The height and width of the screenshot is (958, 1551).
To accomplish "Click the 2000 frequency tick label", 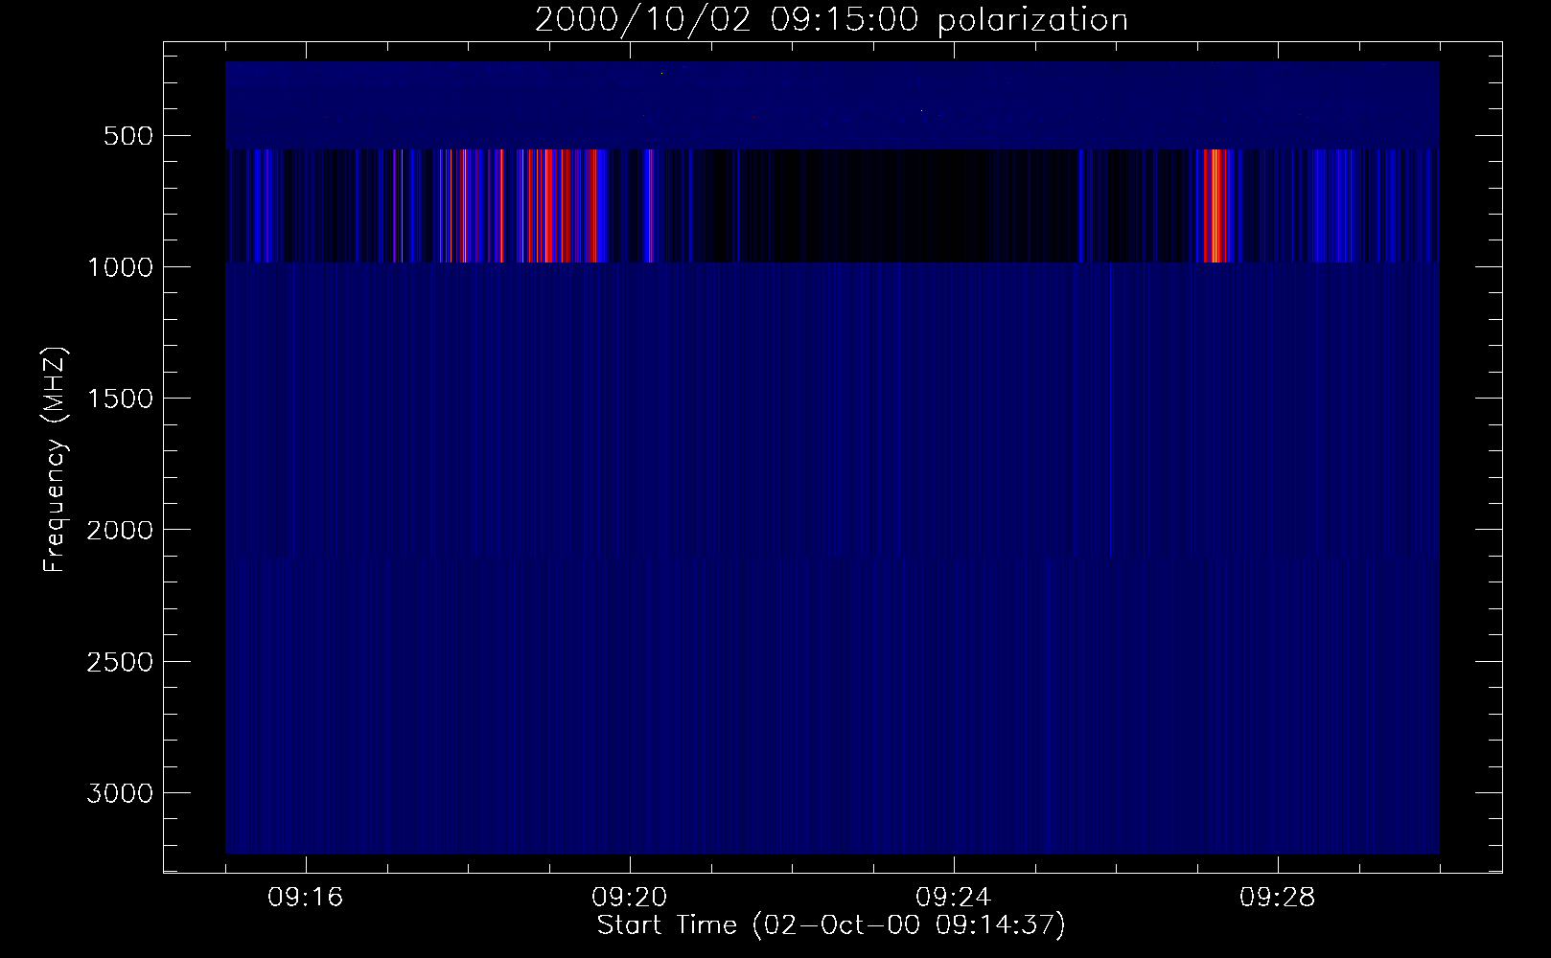I will [120, 530].
